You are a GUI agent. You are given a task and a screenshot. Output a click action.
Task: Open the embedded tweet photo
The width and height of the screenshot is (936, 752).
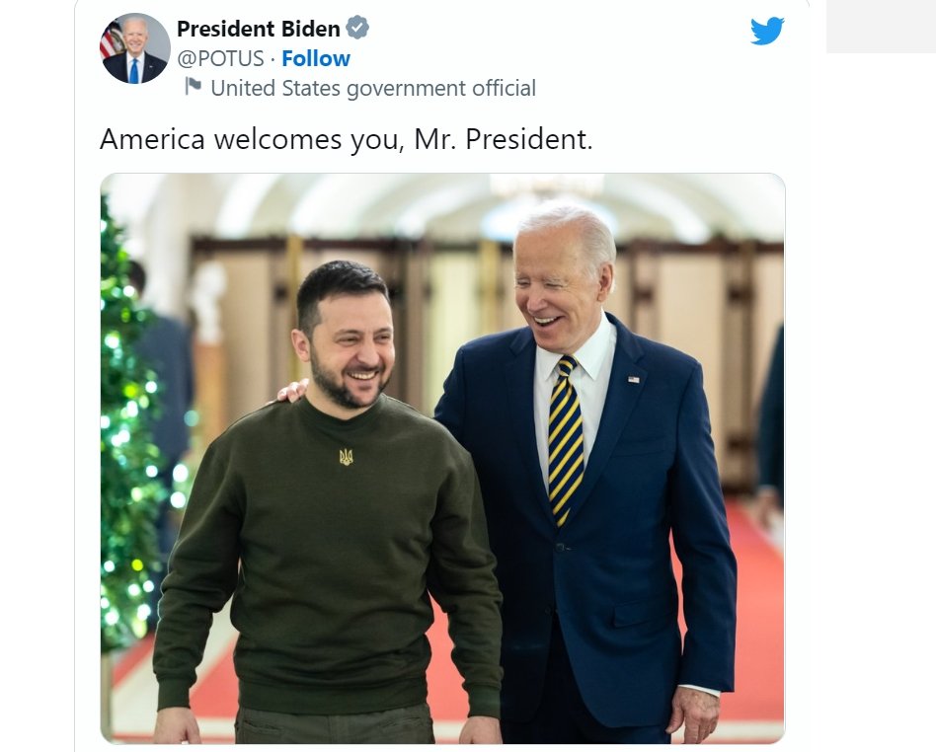442,458
